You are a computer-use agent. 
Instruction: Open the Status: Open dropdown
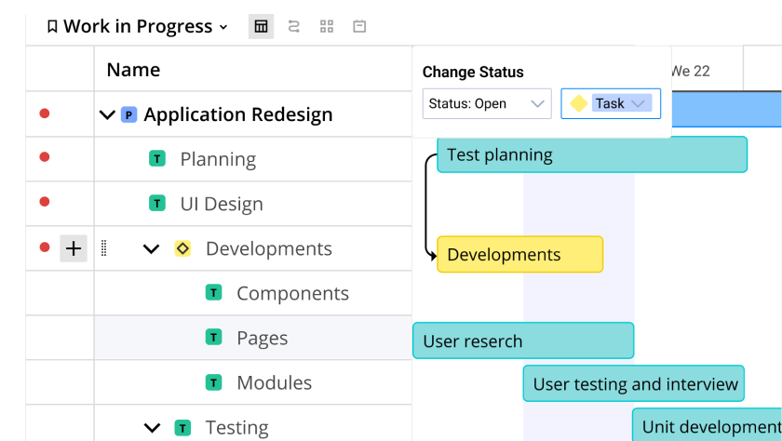(486, 103)
